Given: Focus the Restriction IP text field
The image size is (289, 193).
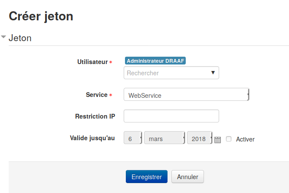Looking at the screenshot, I should [x=171, y=116].
